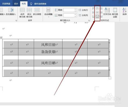This screenshot has width=128, height=107.
Task: Increase Width value with up stepper
Action: (75, 14)
